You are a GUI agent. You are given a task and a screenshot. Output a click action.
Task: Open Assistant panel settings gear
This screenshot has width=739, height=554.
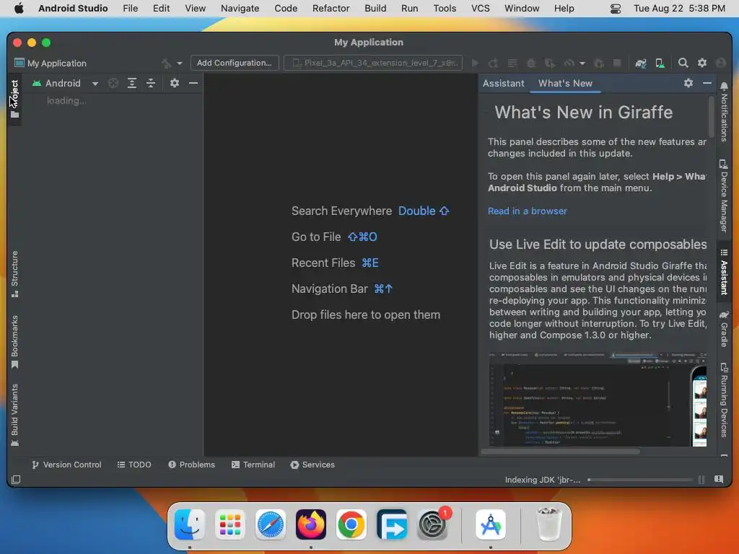pos(688,83)
